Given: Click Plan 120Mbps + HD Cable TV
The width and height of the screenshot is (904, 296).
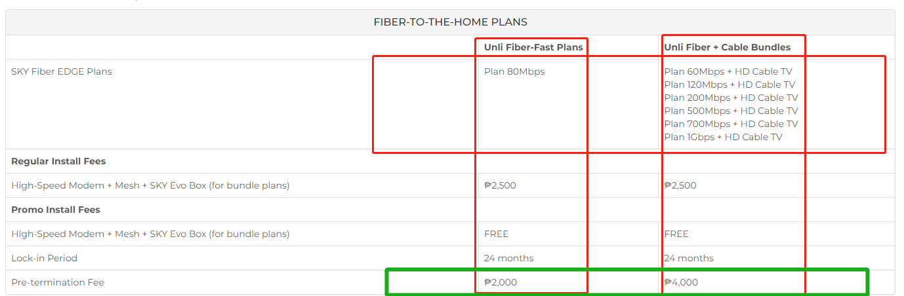Looking at the screenshot, I should [729, 84].
